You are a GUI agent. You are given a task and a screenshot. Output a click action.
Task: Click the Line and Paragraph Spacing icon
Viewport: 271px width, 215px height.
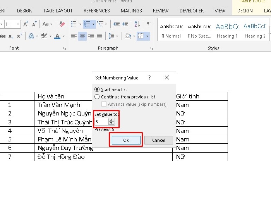[x=111, y=36]
